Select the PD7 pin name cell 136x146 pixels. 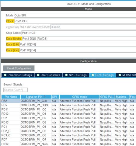[x=11, y=140]
